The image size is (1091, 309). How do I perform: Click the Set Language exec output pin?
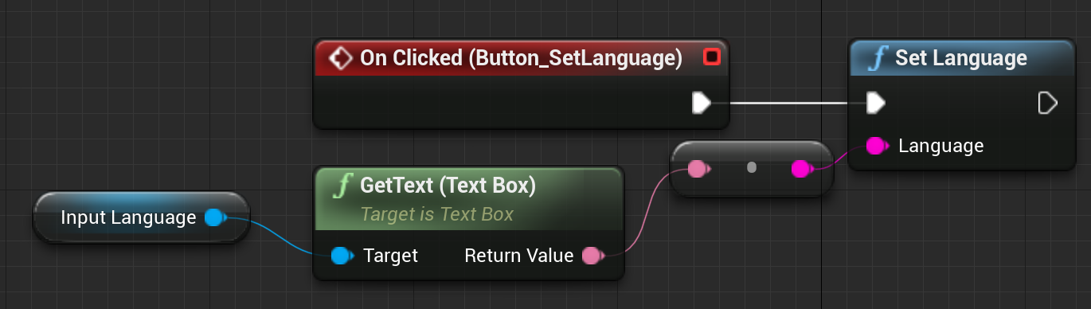coord(1048,103)
